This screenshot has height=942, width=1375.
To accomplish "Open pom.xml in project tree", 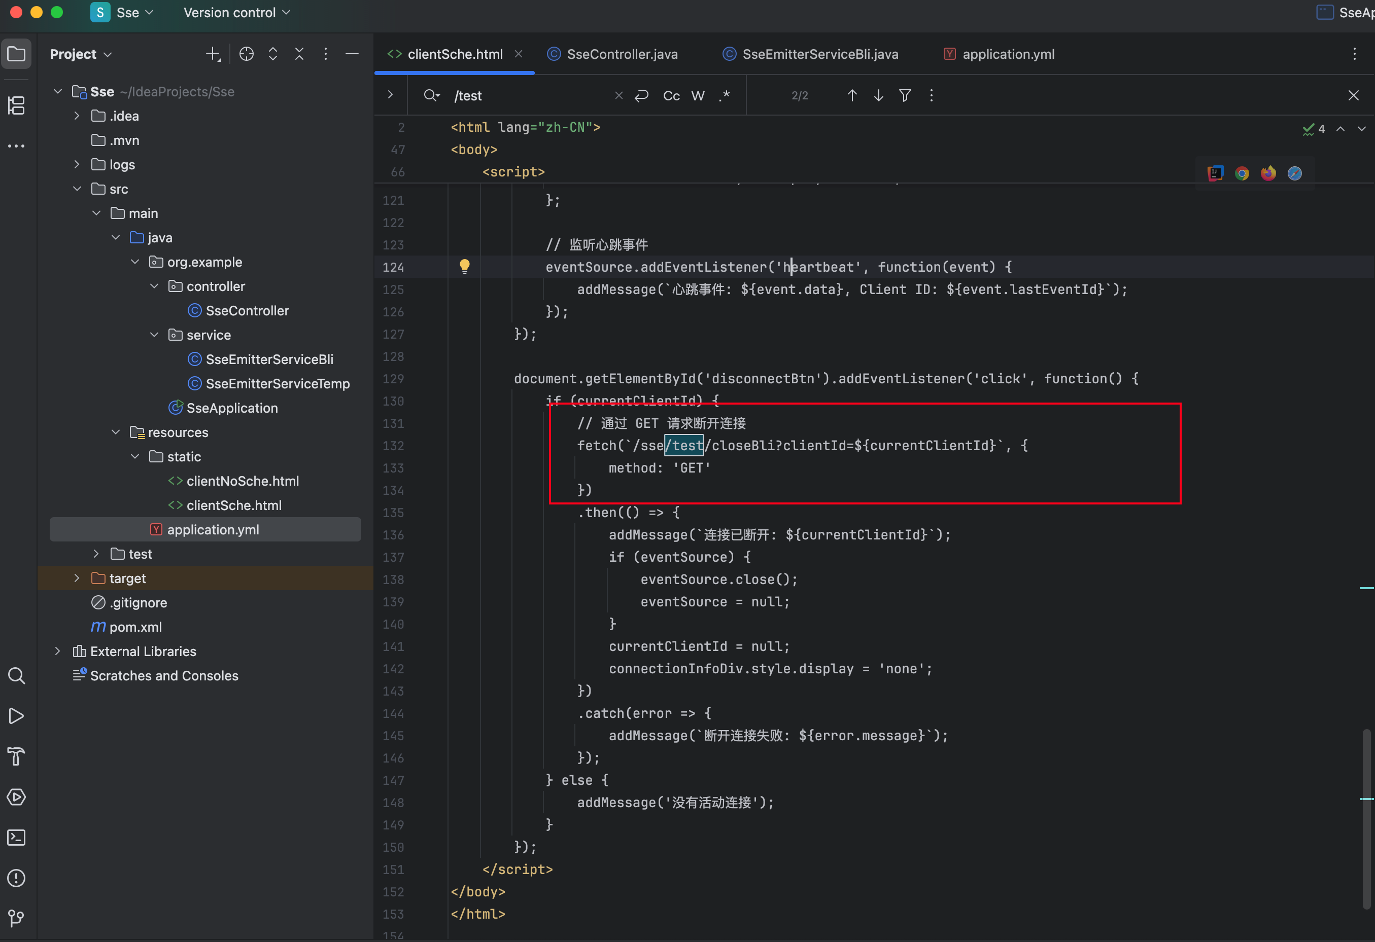I will click(x=135, y=627).
